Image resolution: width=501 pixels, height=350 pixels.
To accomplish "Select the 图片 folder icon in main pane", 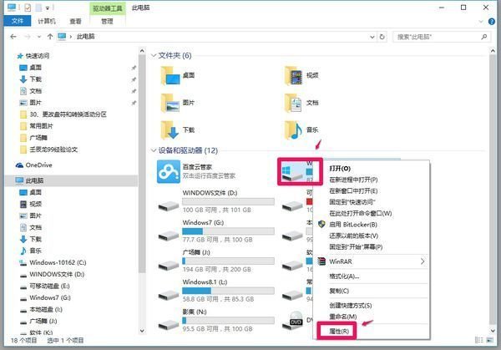I will pyautogui.click(x=170, y=103).
